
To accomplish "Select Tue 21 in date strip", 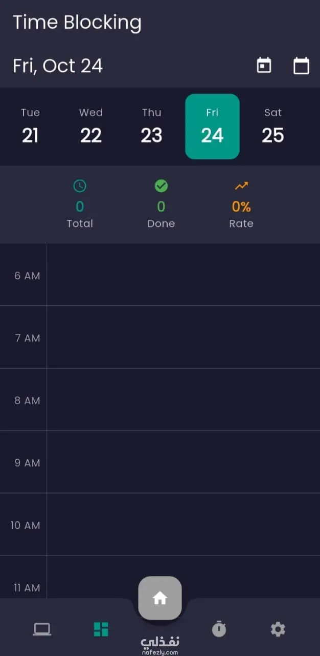I will [x=30, y=127].
